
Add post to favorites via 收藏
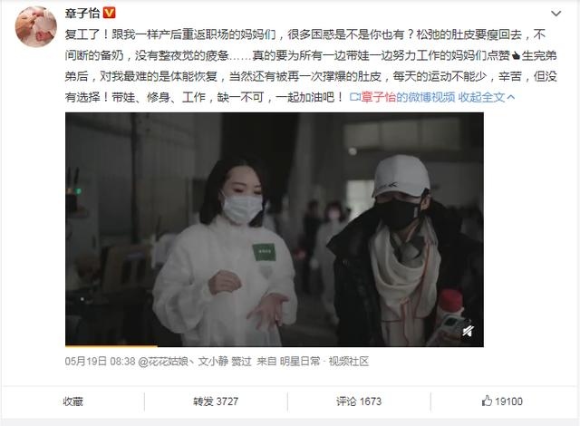click(x=72, y=402)
